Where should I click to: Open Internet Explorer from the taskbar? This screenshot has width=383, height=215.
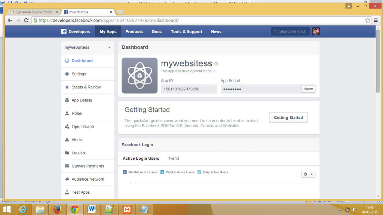pos(23,209)
